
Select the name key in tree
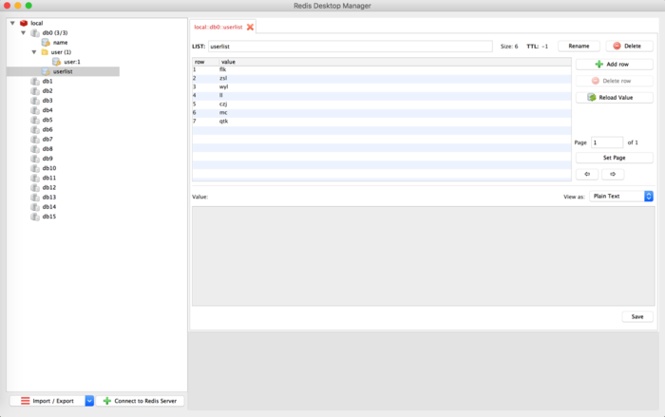(60, 43)
